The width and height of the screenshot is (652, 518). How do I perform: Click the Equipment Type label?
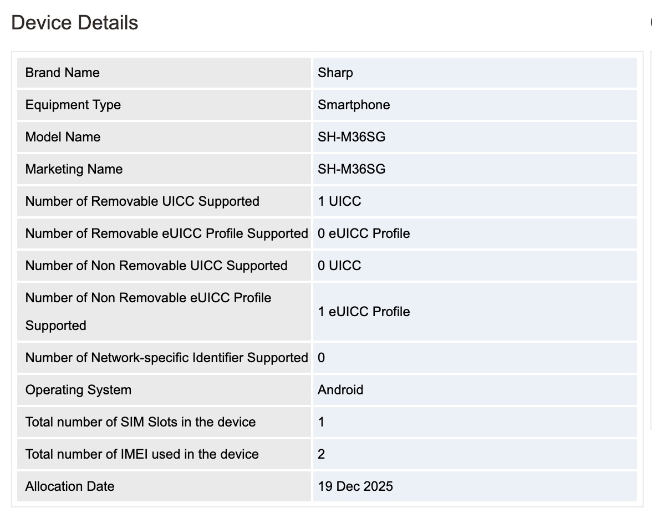(x=73, y=105)
